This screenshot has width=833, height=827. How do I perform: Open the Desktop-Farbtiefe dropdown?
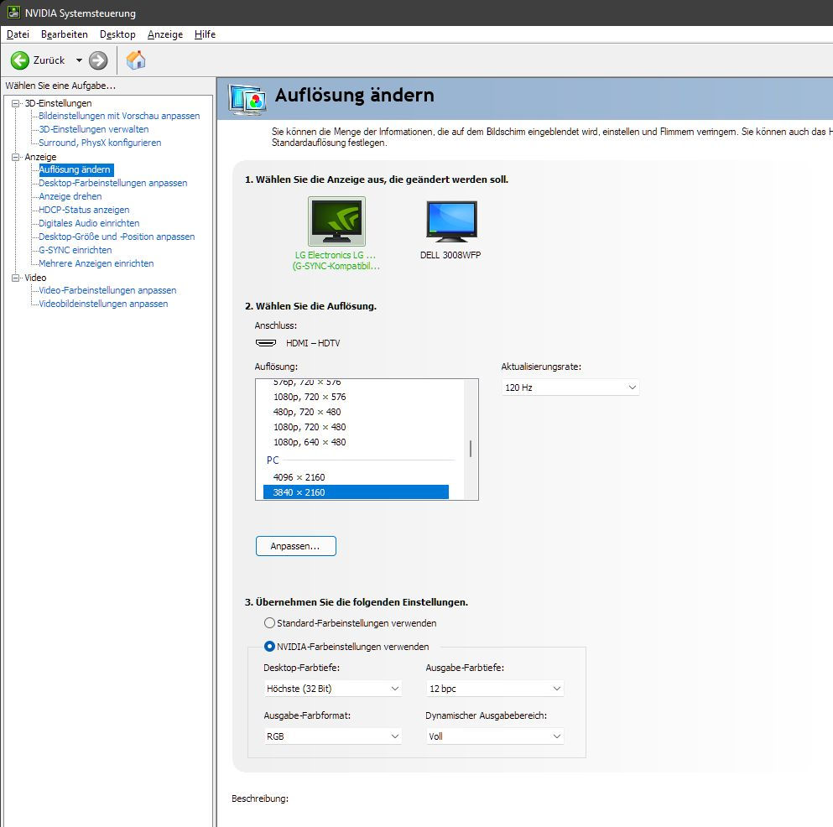click(332, 689)
